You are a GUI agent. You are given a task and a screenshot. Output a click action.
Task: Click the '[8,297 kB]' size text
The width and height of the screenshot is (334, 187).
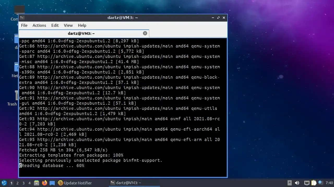click(126, 41)
